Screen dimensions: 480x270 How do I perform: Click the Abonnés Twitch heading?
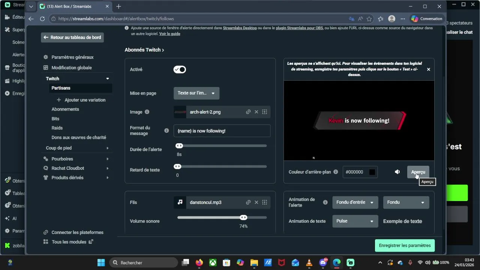coord(144,50)
